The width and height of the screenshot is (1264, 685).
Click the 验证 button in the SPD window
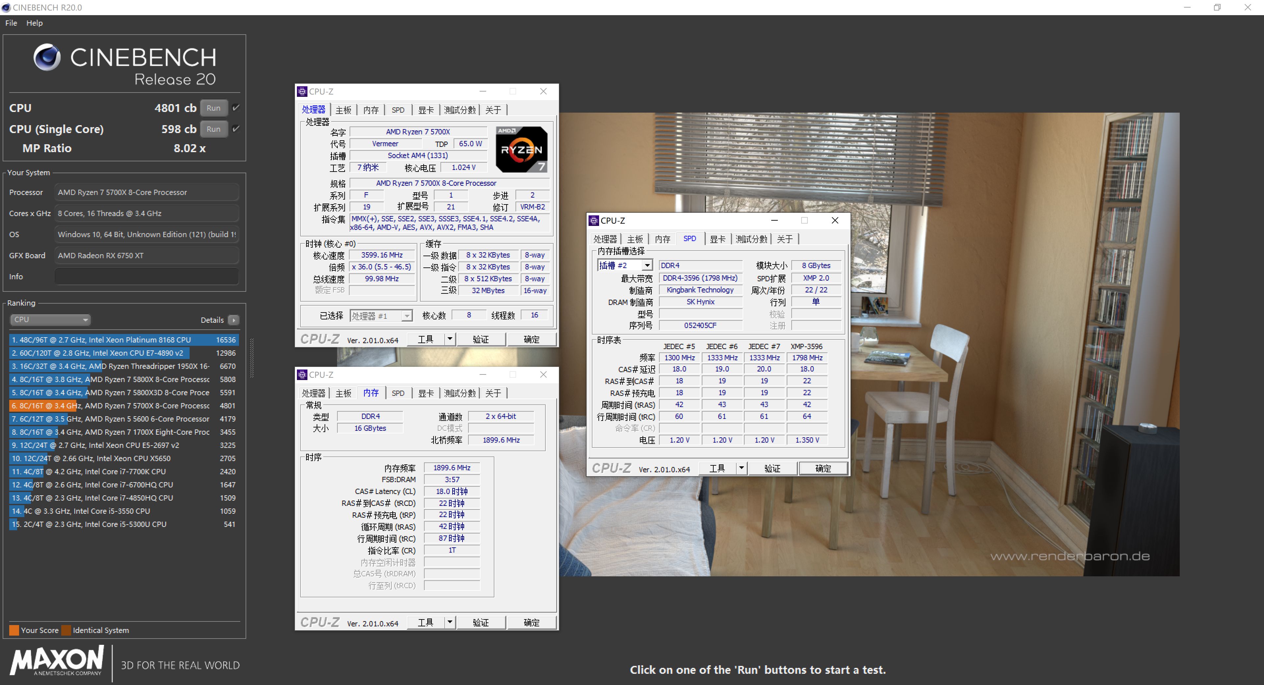tap(772, 468)
